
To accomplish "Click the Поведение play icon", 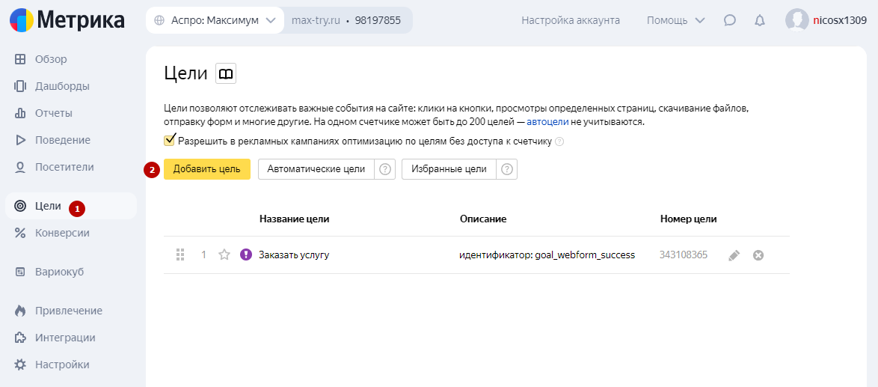I will pos(20,140).
